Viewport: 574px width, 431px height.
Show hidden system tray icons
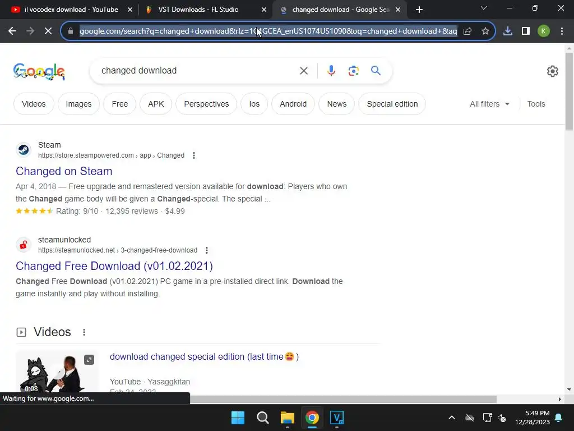point(452,418)
